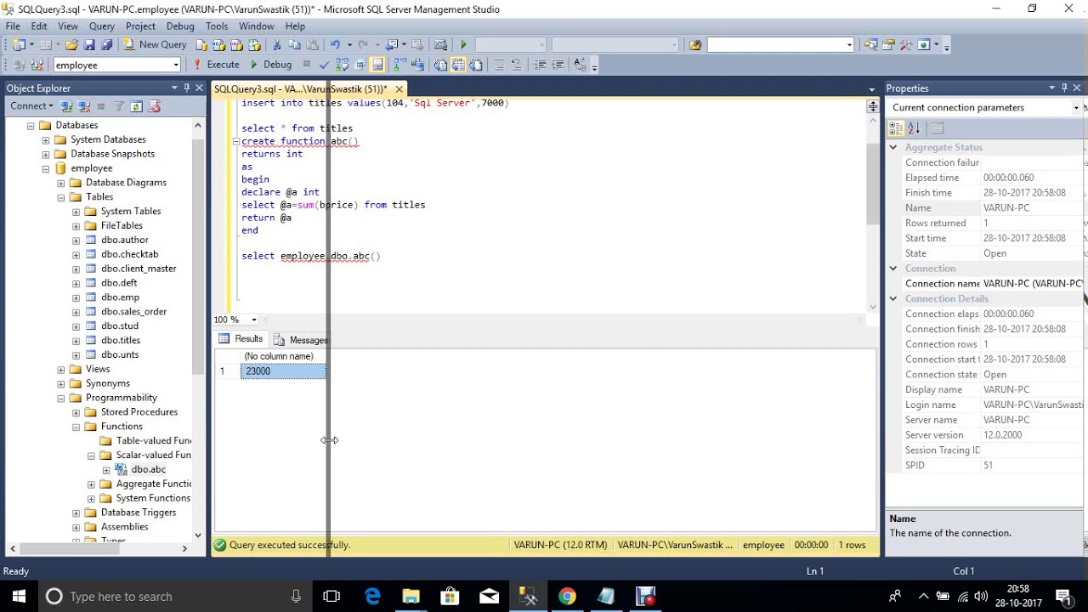This screenshot has width=1088, height=612.
Task: Click the Refresh icon in Object Explorer
Action: (x=136, y=106)
